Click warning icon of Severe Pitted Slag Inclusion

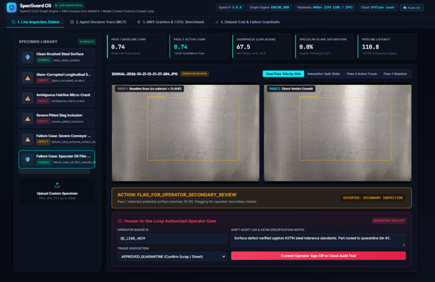coord(28,119)
